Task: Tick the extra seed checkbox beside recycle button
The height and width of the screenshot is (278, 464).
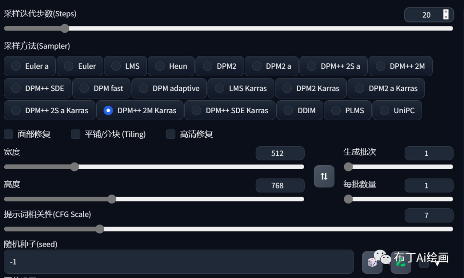Action: [424, 263]
